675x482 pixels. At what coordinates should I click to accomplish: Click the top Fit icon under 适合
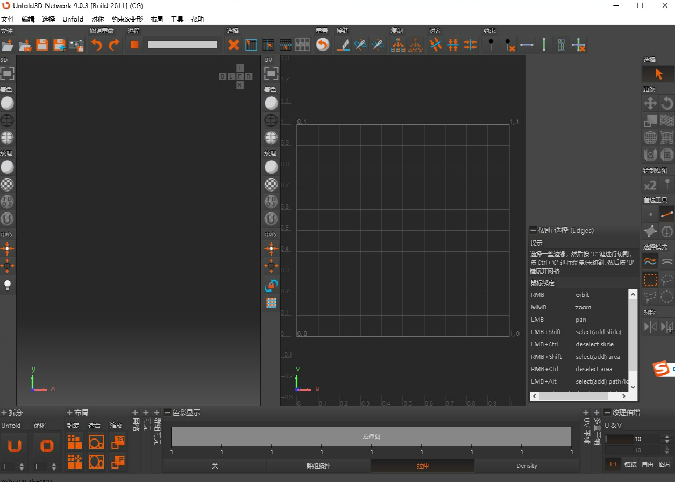tap(96, 442)
